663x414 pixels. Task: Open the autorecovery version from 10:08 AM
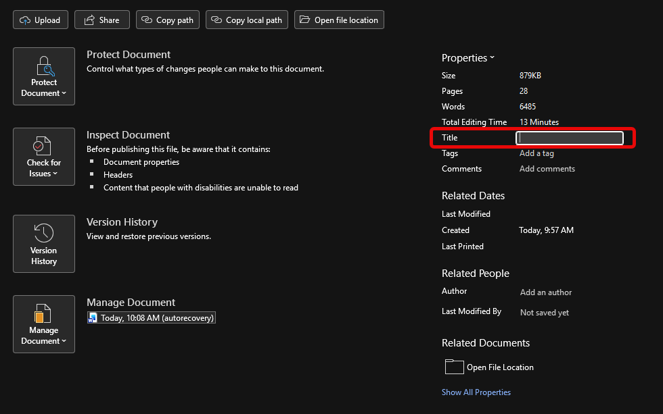[x=152, y=317]
